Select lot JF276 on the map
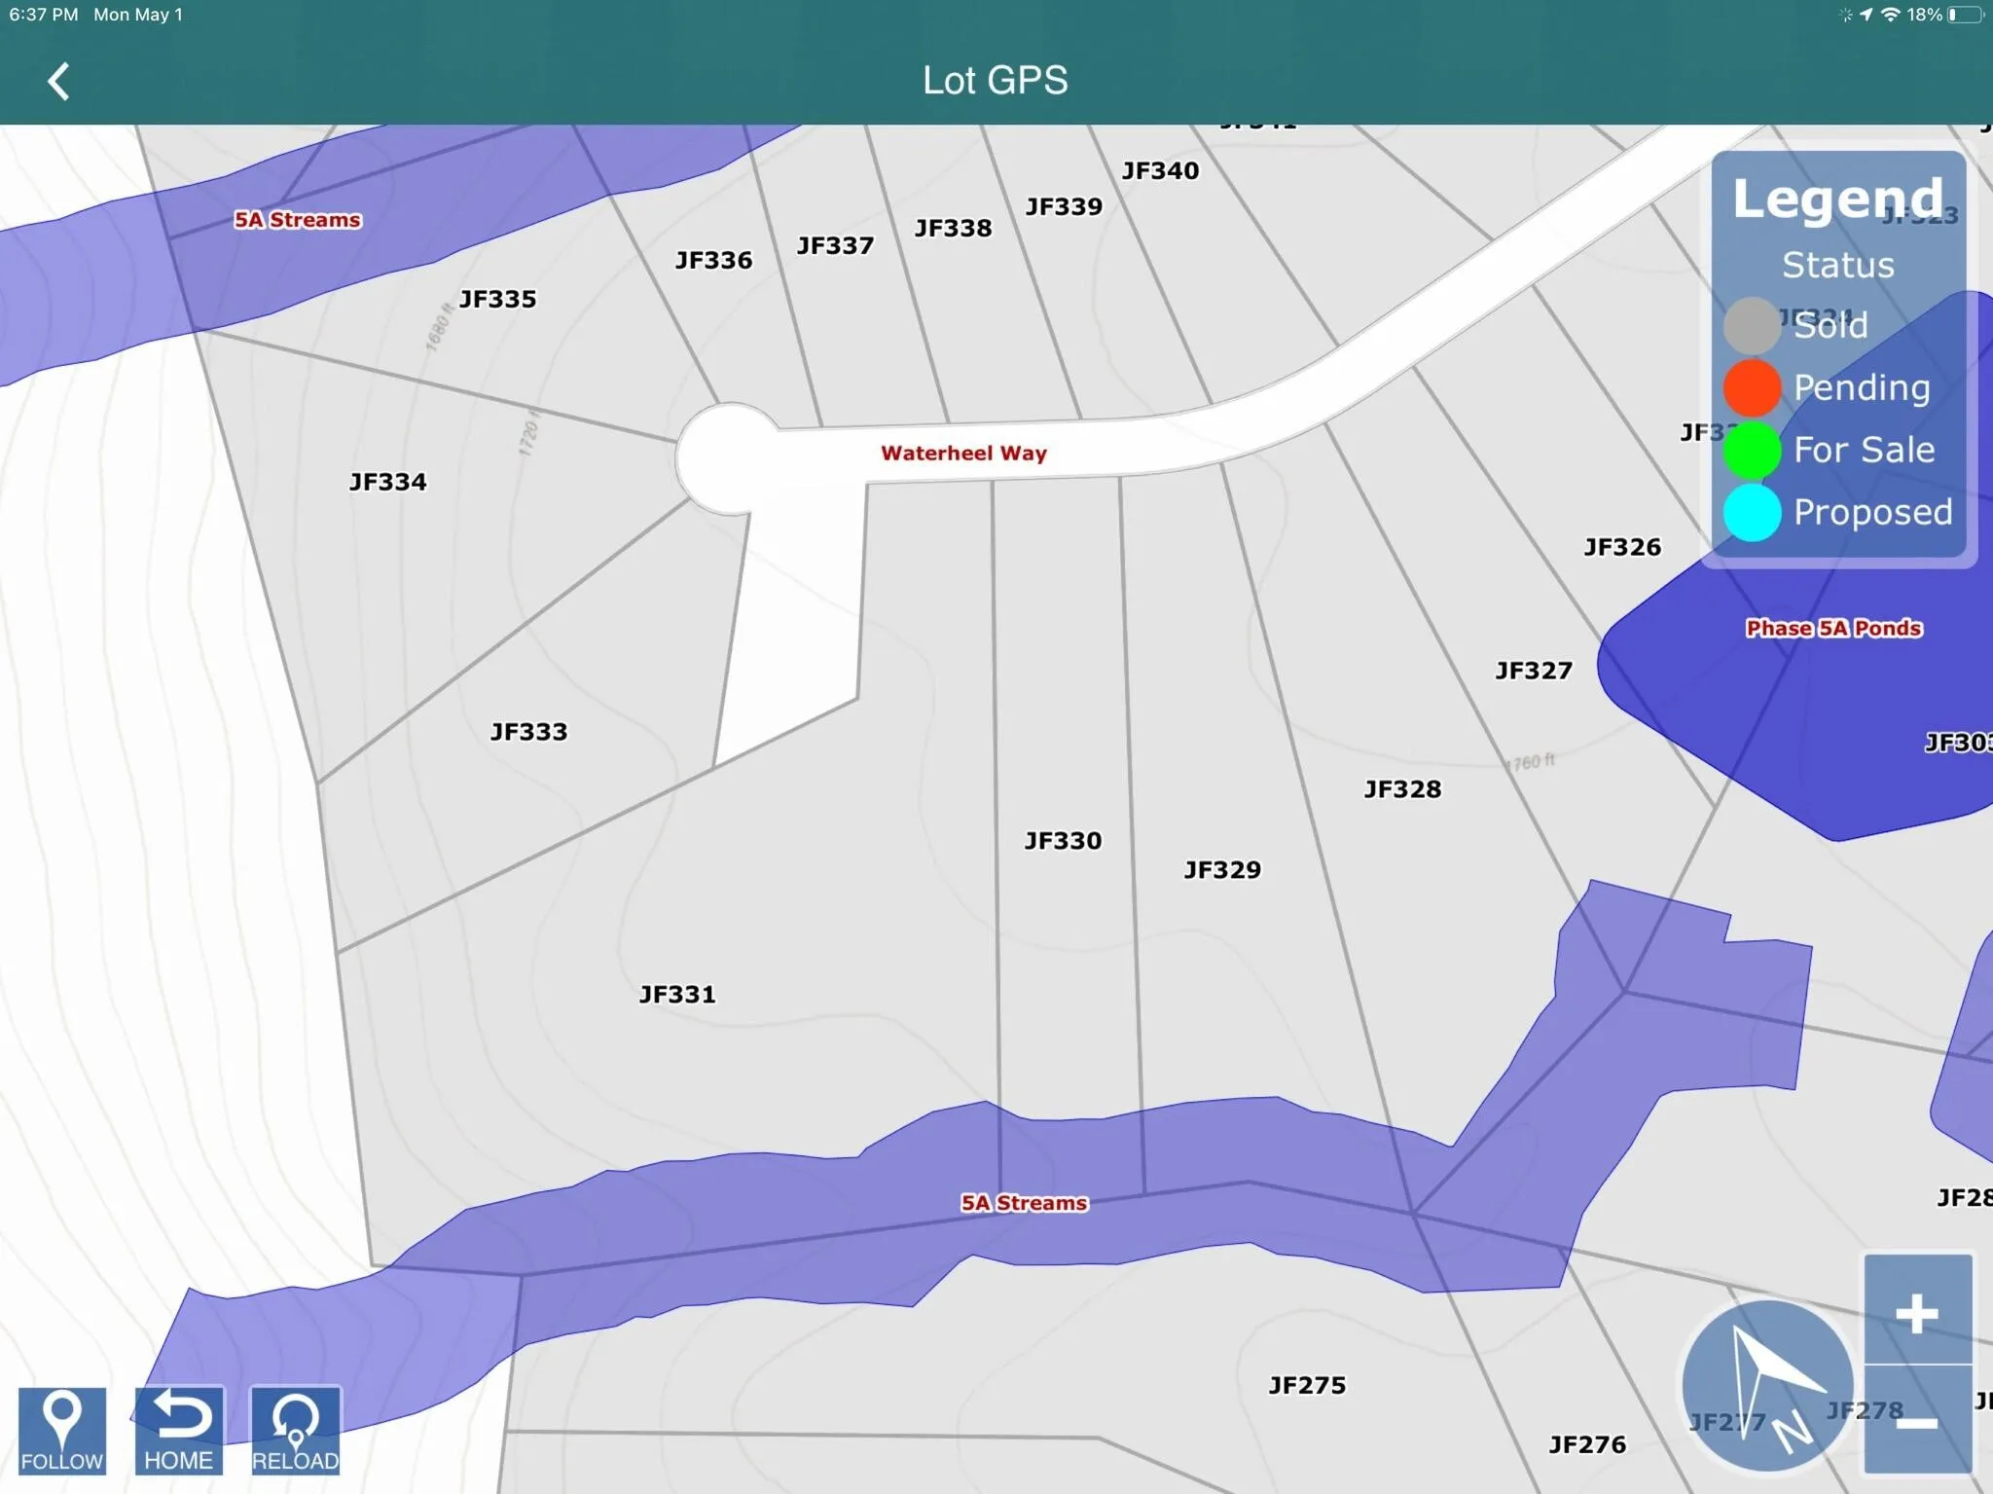Viewport: 1993px width, 1494px height. 1587,1443
